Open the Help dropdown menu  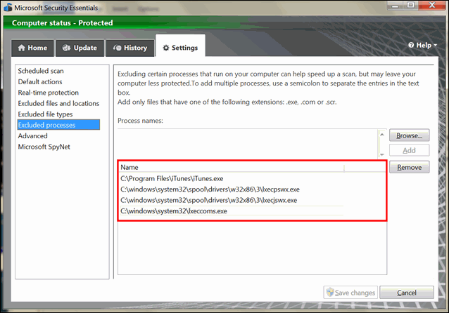coord(423,45)
